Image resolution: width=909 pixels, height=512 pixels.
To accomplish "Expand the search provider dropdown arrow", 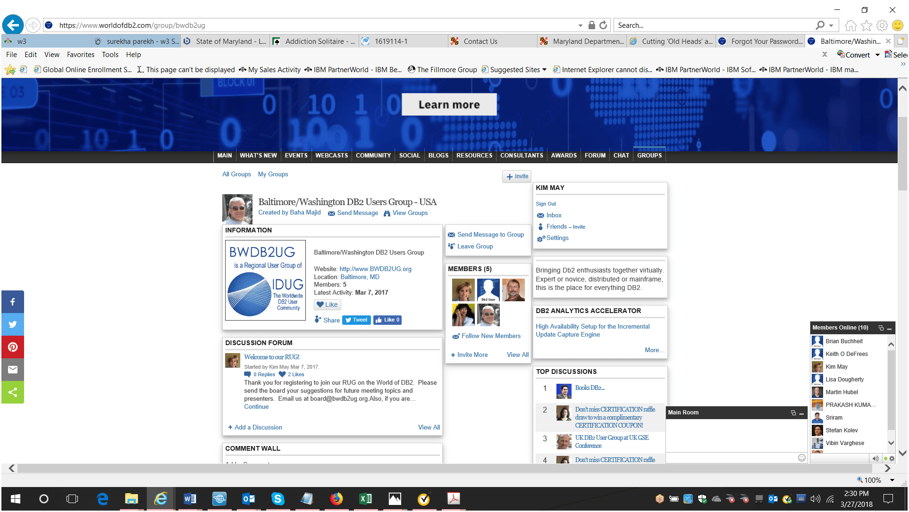I will (x=831, y=25).
